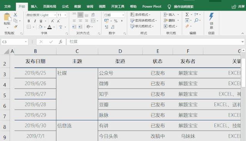Collapse the ribbon with the up arrow
The width and height of the screenshot is (246, 141).
(x=243, y=33)
